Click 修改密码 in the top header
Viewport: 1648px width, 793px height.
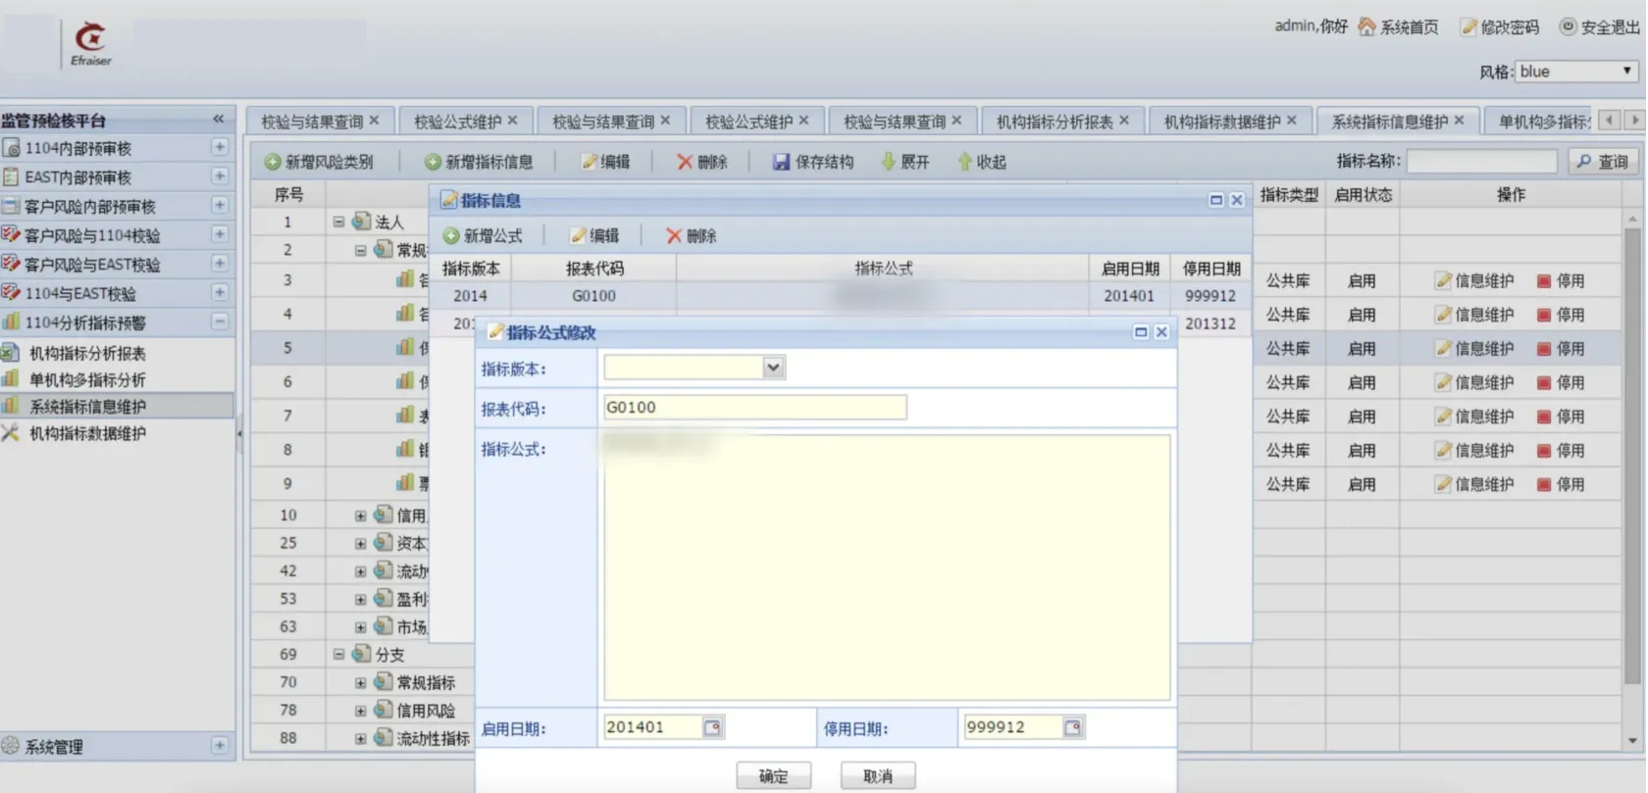[1499, 27]
